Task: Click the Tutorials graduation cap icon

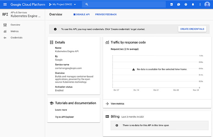Action: coord(52,103)
